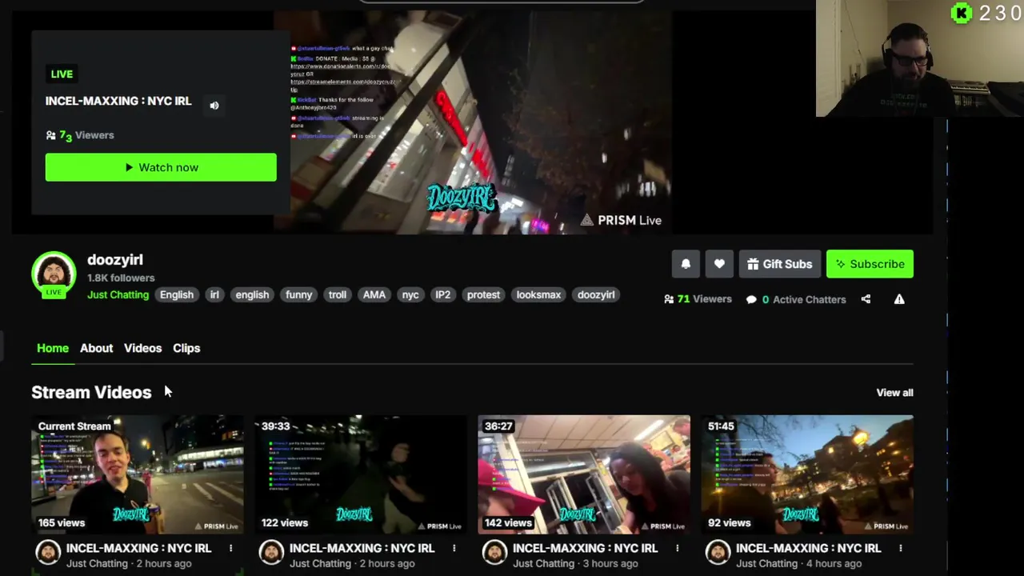The image size is (1024, 576).
Task: Click the Watch now button
Action: click(x=161, y=167)
